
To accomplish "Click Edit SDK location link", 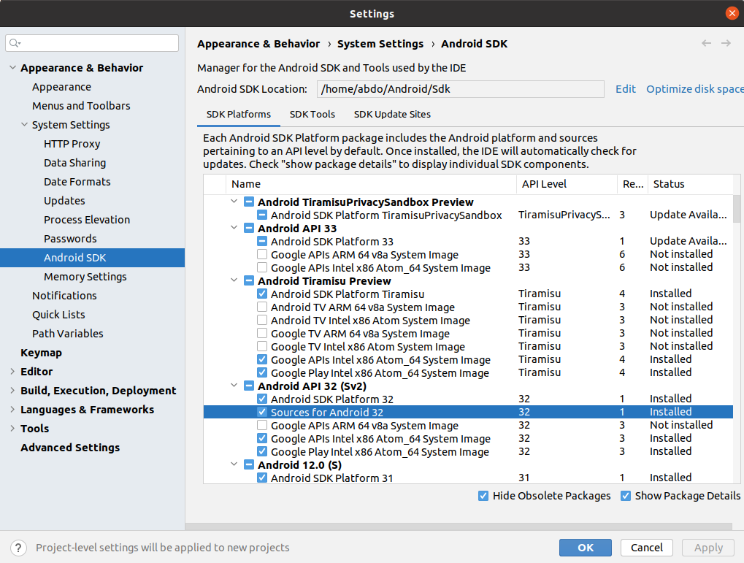I will pyautogui.click(x=626, y=89).
